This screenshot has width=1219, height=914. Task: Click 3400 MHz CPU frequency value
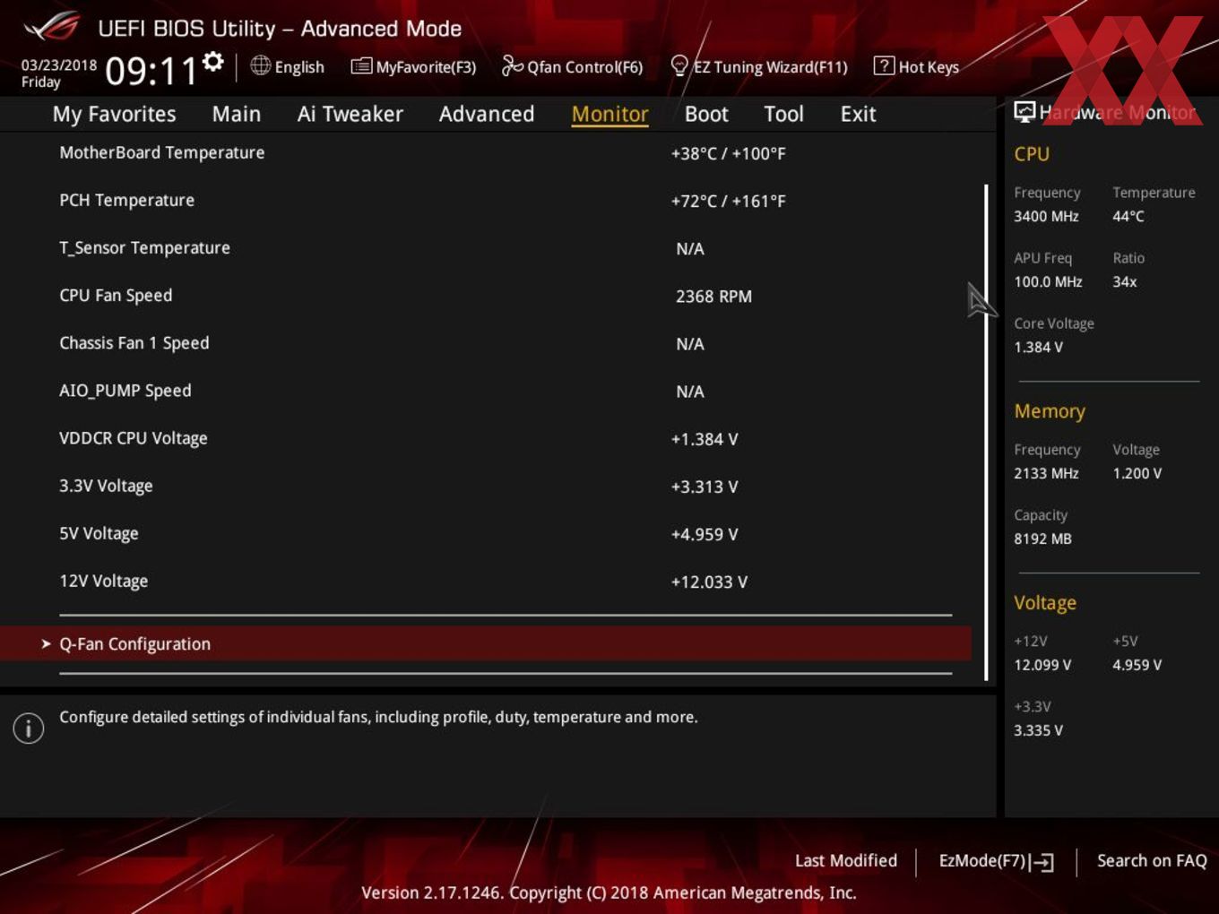pyautogui.click(x=1046, y=216)
